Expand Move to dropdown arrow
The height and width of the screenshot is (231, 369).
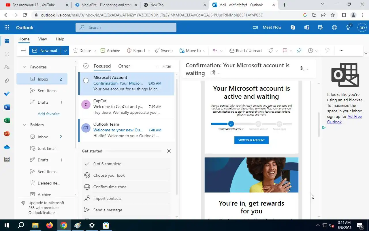pyautogui.click(x=204, y=51)
